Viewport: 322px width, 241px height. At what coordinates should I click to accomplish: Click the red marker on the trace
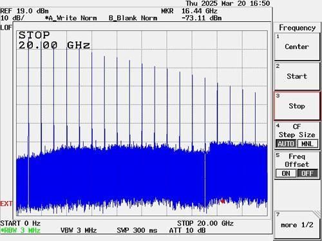click(x=223, y=201)
